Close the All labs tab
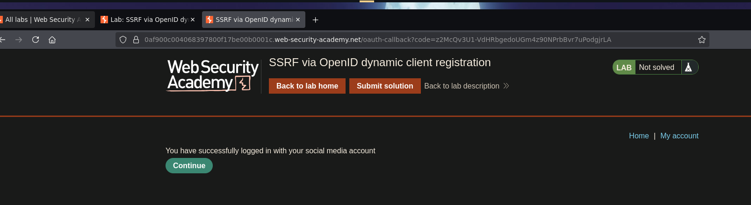This screenshot has width=751, height=205. (87, 20)
